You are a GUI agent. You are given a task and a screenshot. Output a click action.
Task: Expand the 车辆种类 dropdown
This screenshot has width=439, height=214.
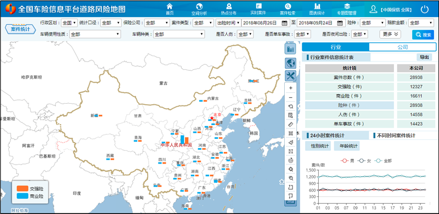(179, 35)
